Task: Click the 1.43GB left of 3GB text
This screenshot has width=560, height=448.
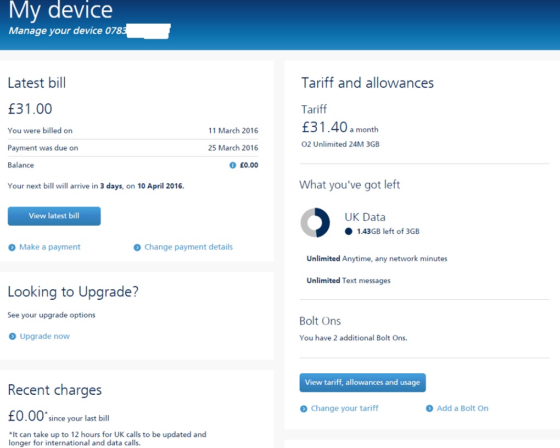Action: [388, 232]
